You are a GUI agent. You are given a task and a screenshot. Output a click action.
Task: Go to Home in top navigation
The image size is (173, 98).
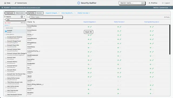(x=7, y=3)
